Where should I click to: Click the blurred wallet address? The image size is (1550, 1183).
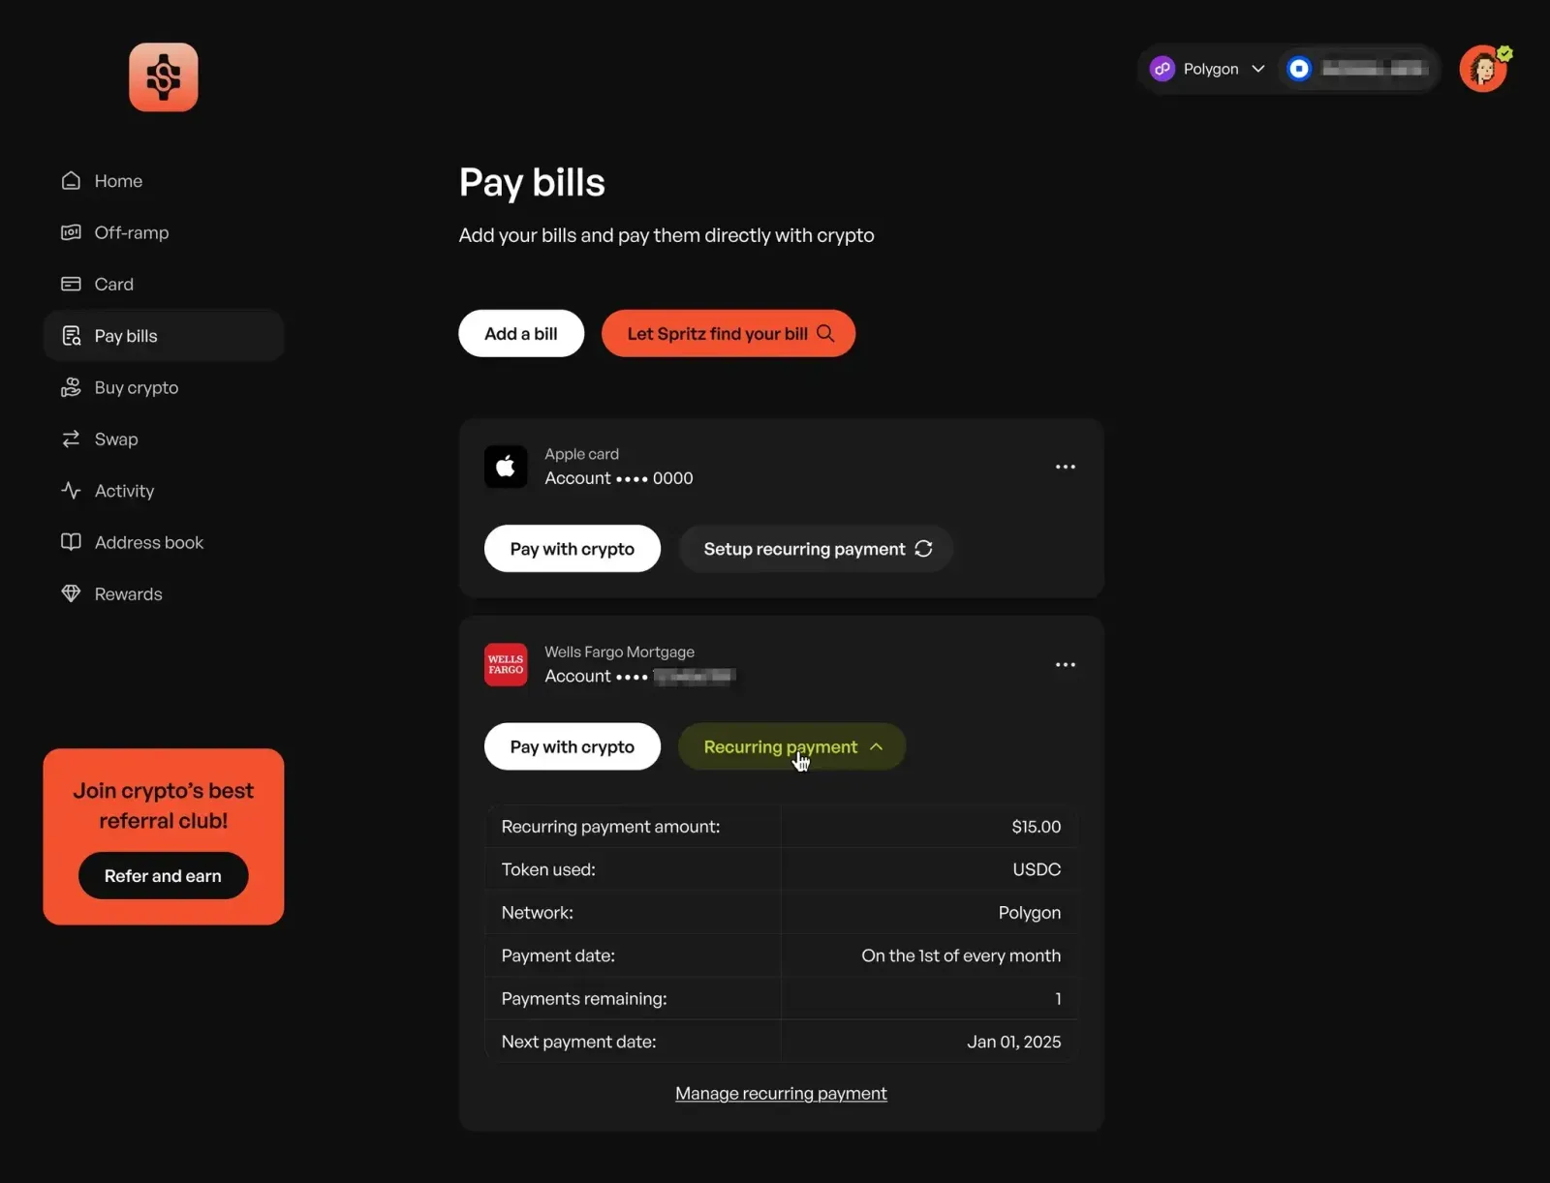click(1375, 69)
